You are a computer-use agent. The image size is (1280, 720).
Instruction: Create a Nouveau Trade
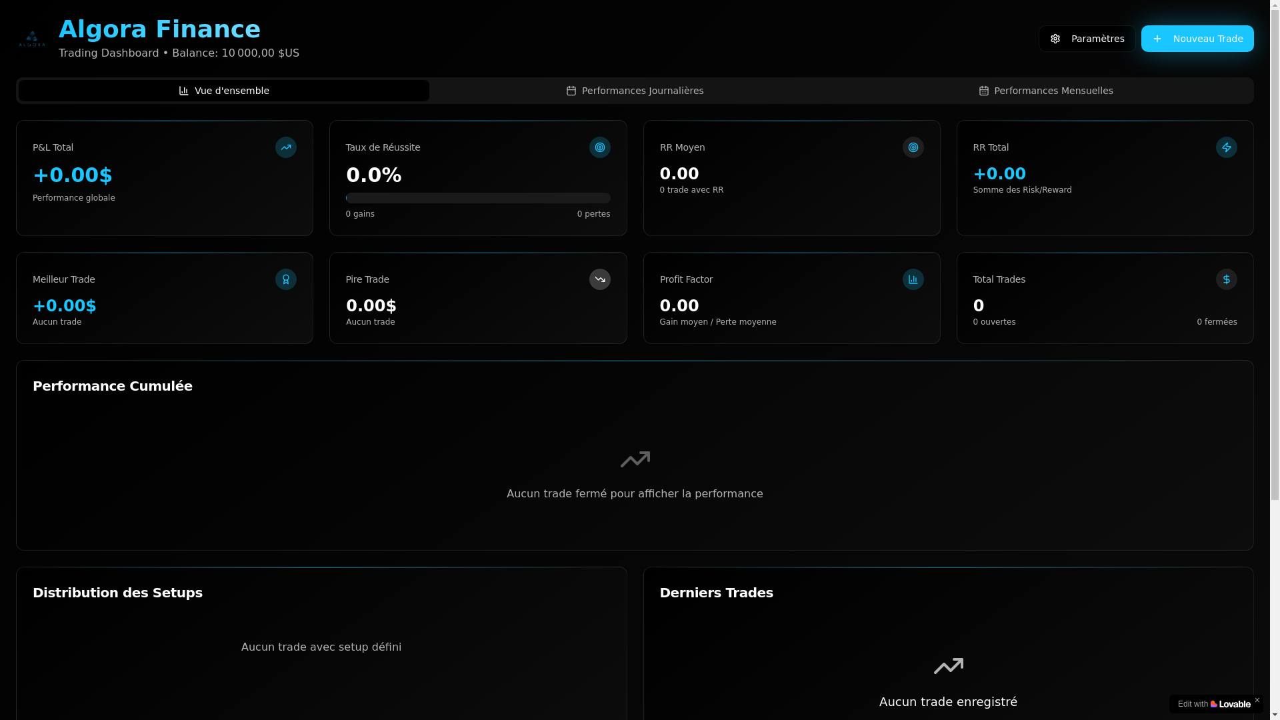pos(1197,39)
